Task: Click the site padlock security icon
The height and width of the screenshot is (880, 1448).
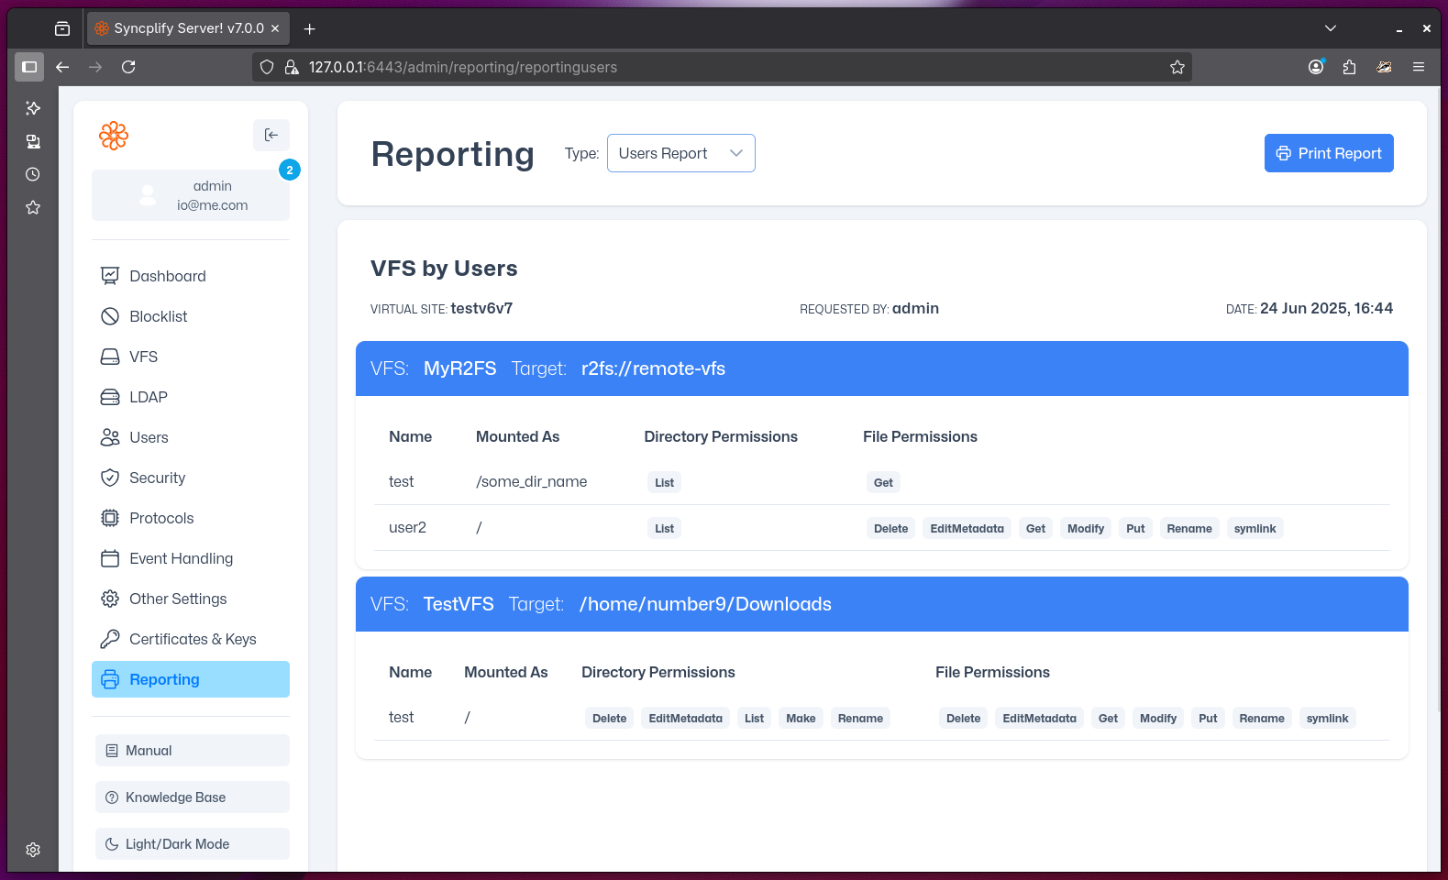Action: click(x=292, y=67)
